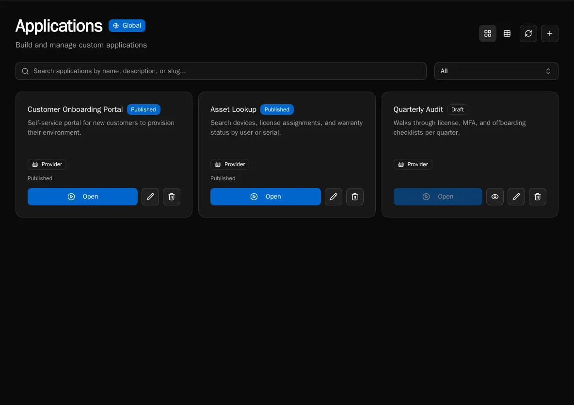574x405 pixels.
Task: Edit the Customer Onboarding Portal app
Action: [150, 197]
